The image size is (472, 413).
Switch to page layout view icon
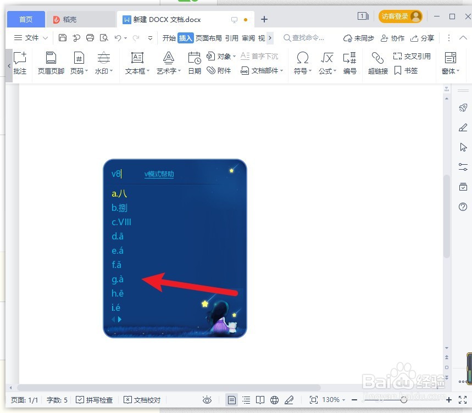pyautogui.click(x=231, y=400)
